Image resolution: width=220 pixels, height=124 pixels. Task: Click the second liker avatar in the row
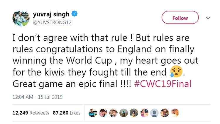click(103, 113)
